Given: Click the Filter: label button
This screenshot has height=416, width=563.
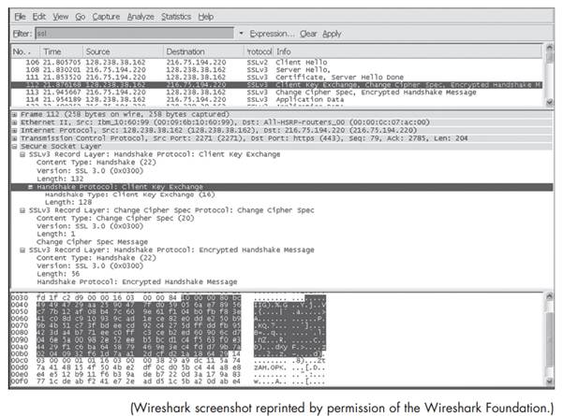Looking at the screenshot, I should (x=22, y=34).
